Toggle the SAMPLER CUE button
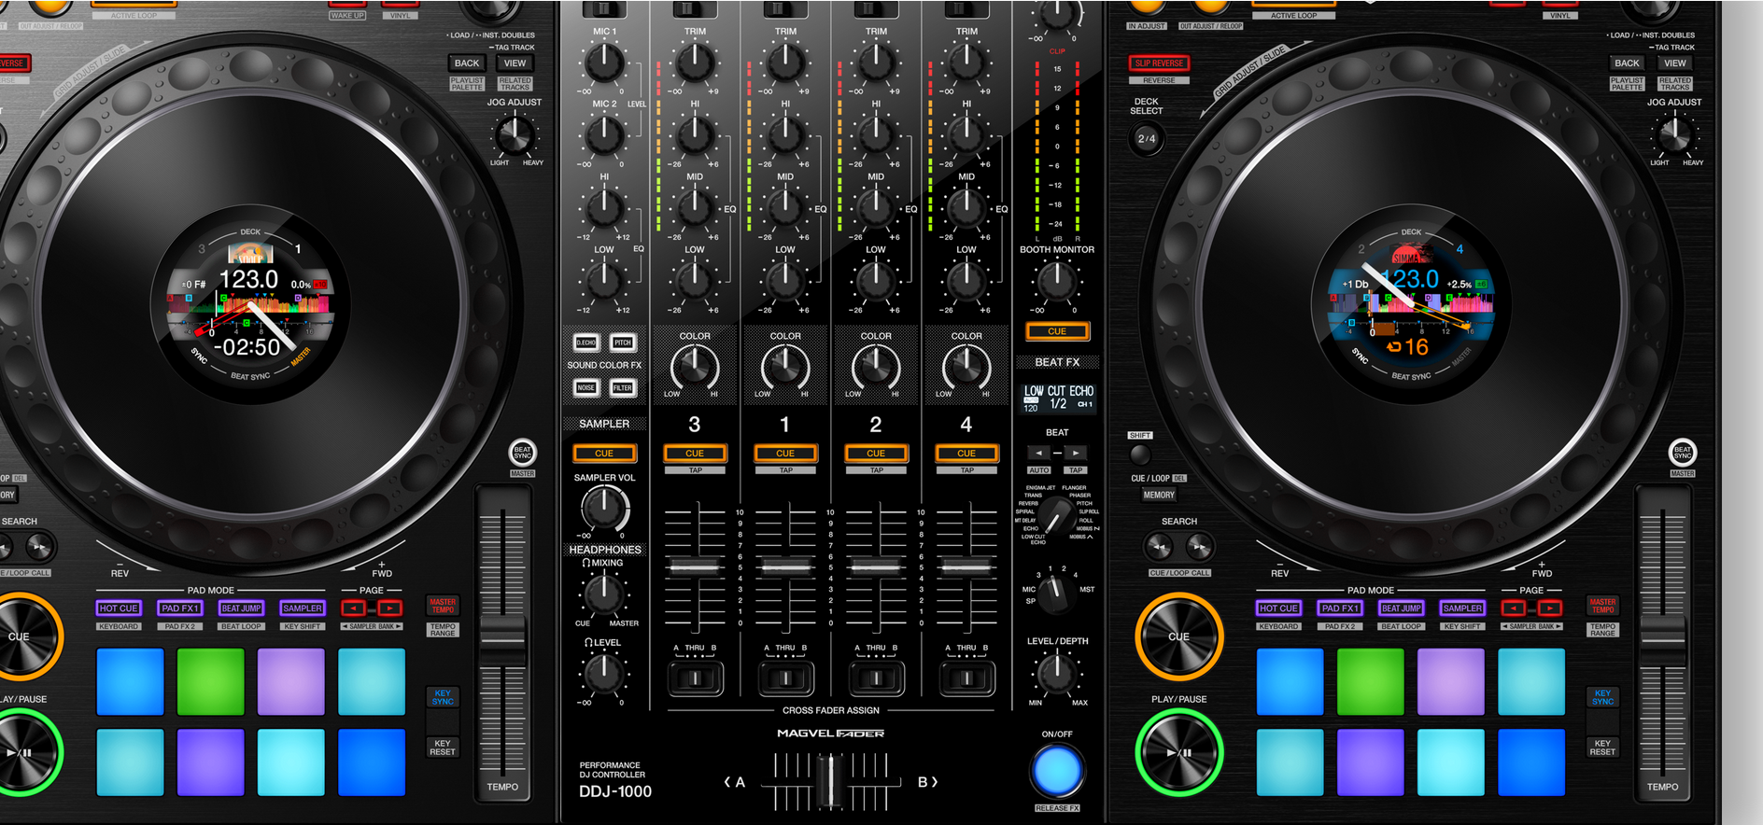This screenshot has width=1763, height=825. (604, 454)
